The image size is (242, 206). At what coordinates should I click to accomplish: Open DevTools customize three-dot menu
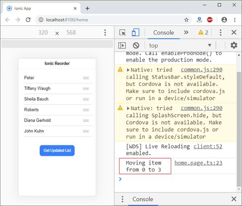(221, 33)
